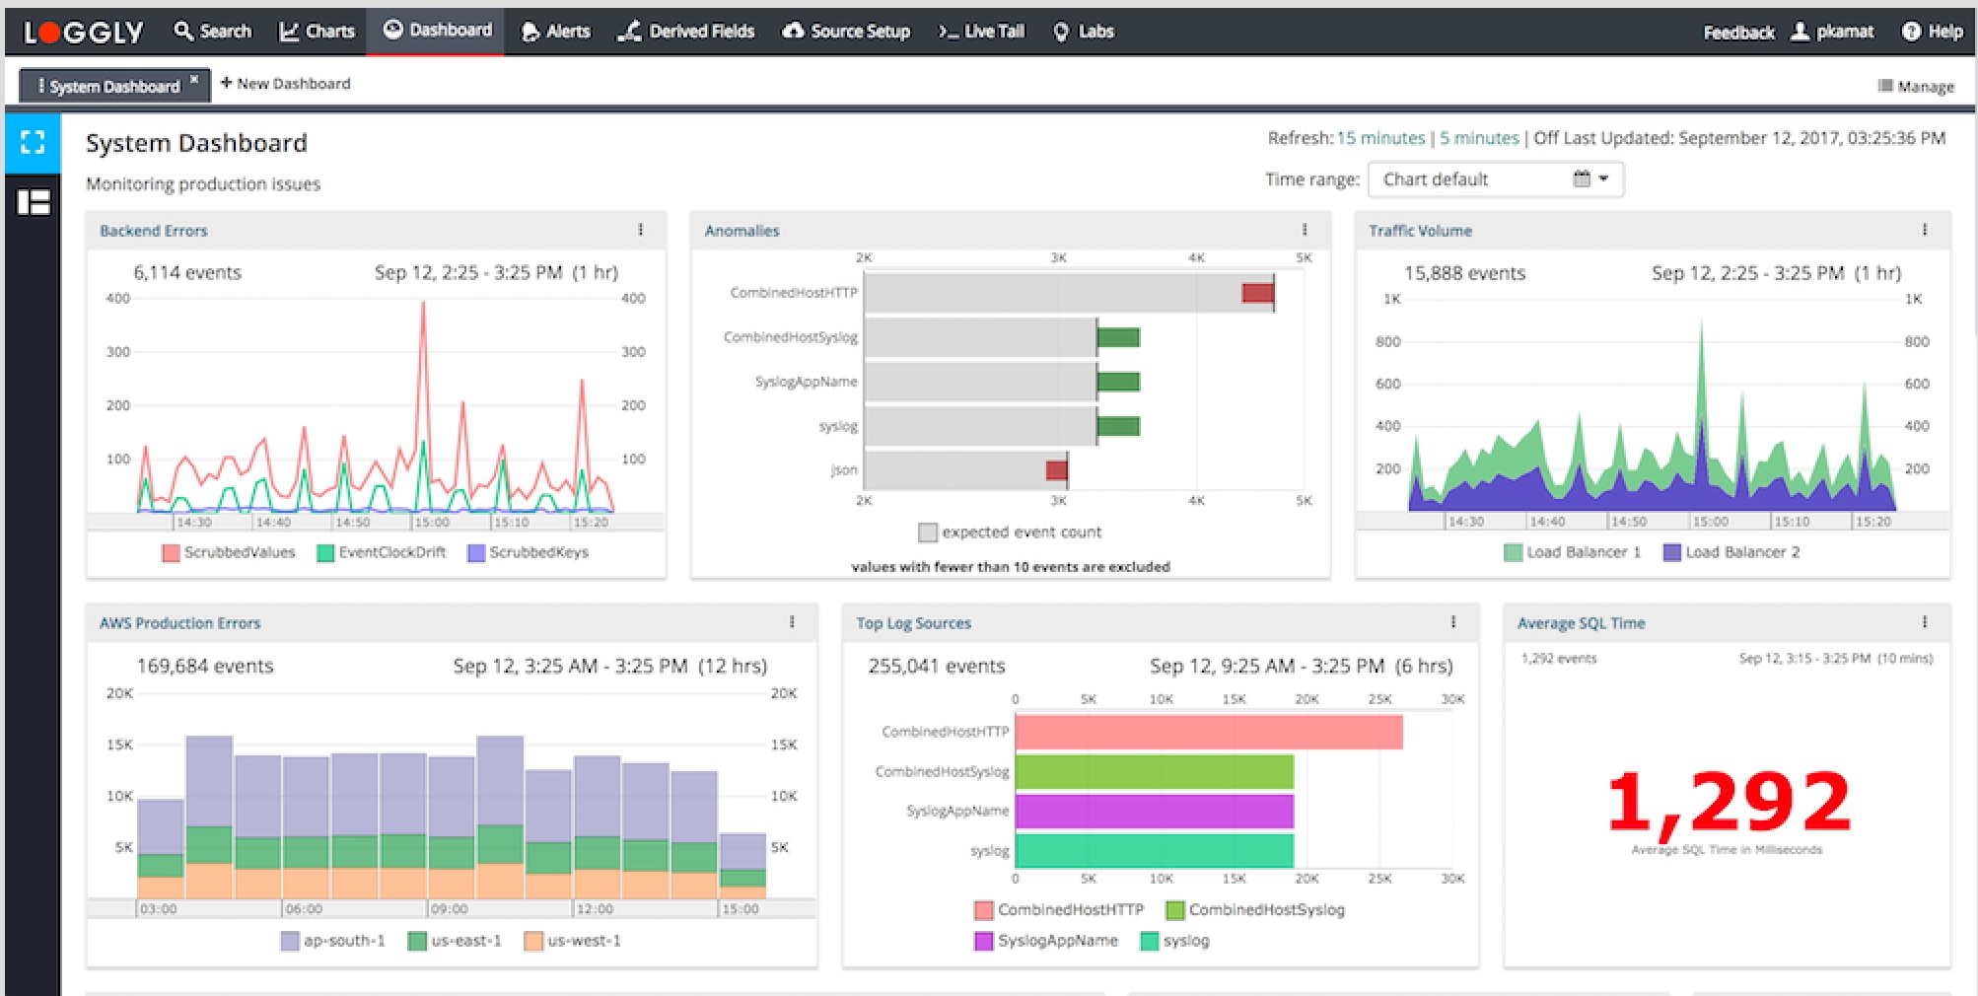Click the New Dashboard button
Viewport: 1978px width, 996px height.
285,84
